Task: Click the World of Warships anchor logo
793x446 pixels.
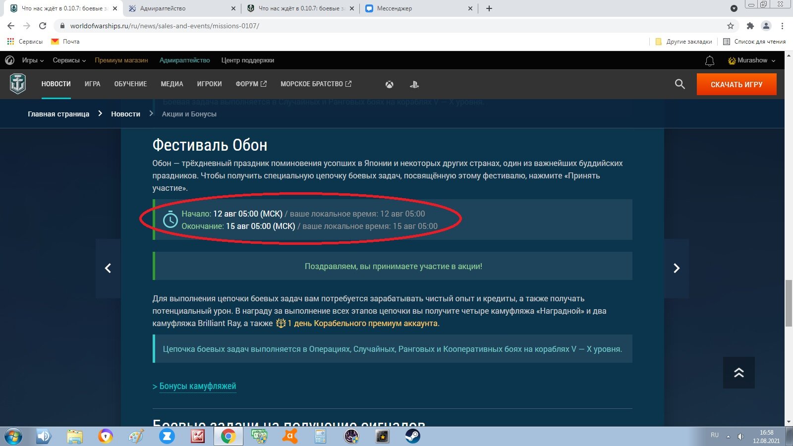Action: pos(18,84)
